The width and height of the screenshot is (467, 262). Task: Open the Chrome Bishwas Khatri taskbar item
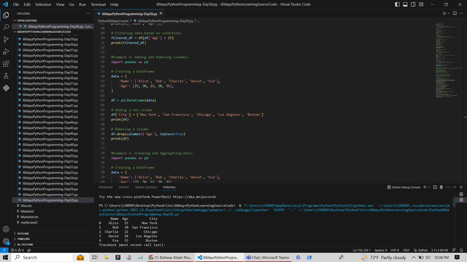tap(170, 257)
